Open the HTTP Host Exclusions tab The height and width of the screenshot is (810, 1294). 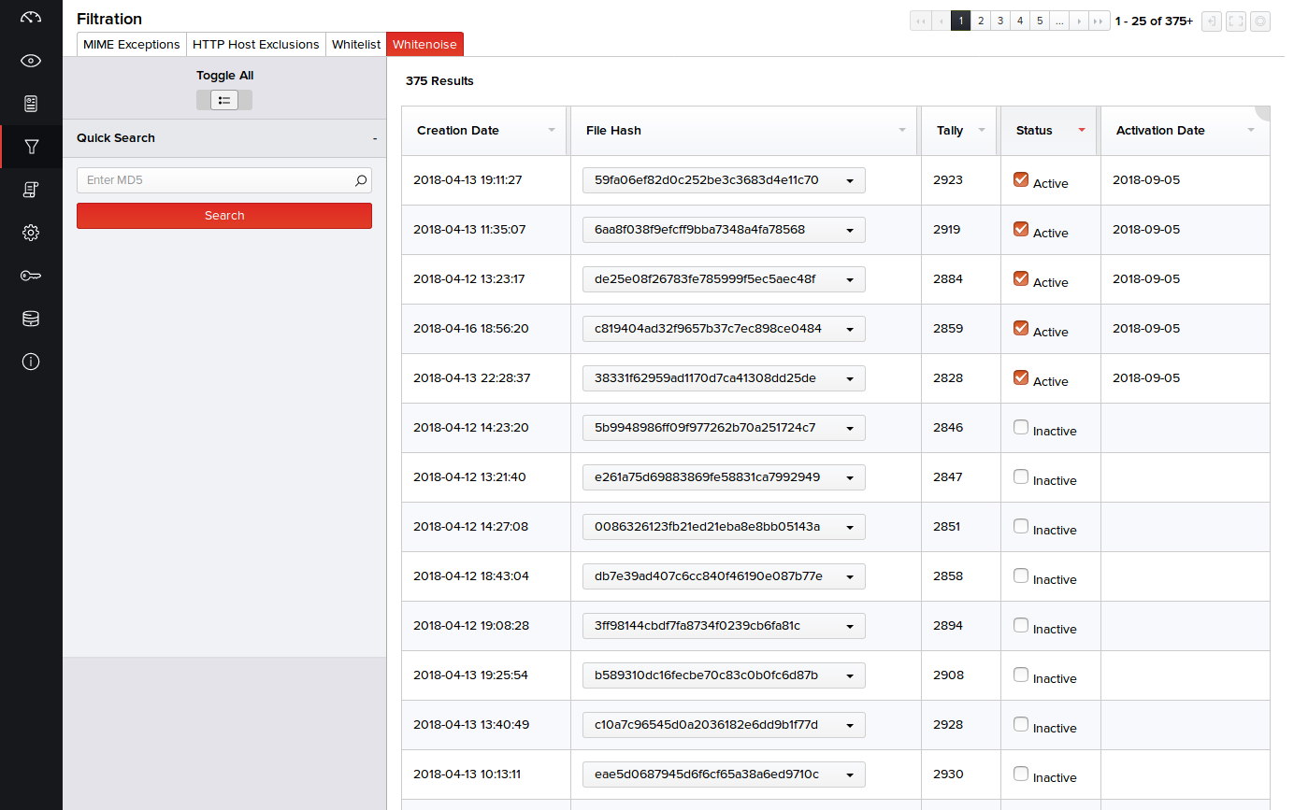tap(255, 44)
